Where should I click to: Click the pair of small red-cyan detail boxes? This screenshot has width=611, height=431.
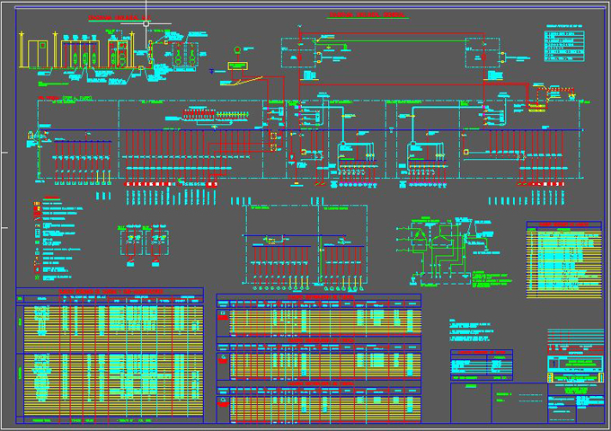coord(146,241)
